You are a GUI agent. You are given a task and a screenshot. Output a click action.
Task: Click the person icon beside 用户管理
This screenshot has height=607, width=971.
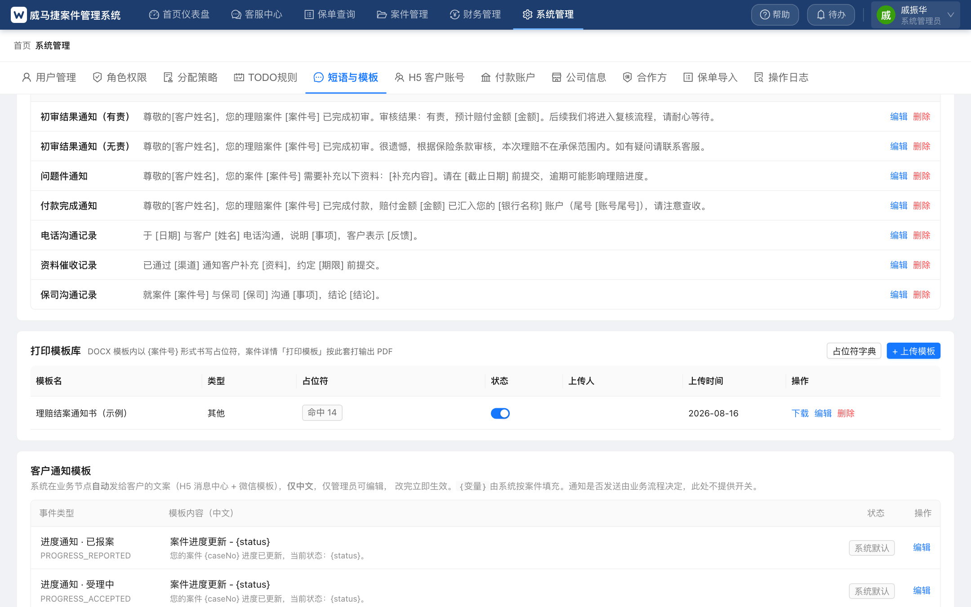[27, 77]
